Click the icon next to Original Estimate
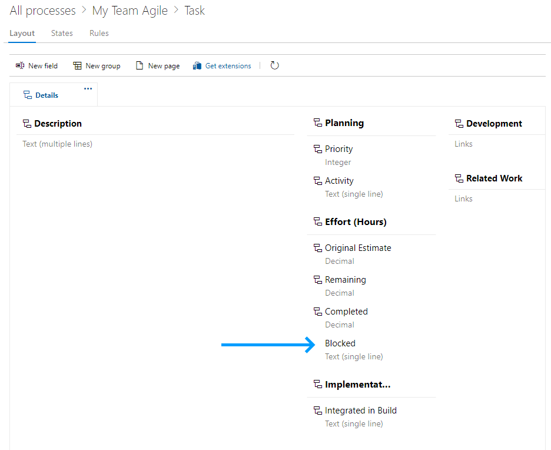Screen dimensions: 551x450 point(318,249)
